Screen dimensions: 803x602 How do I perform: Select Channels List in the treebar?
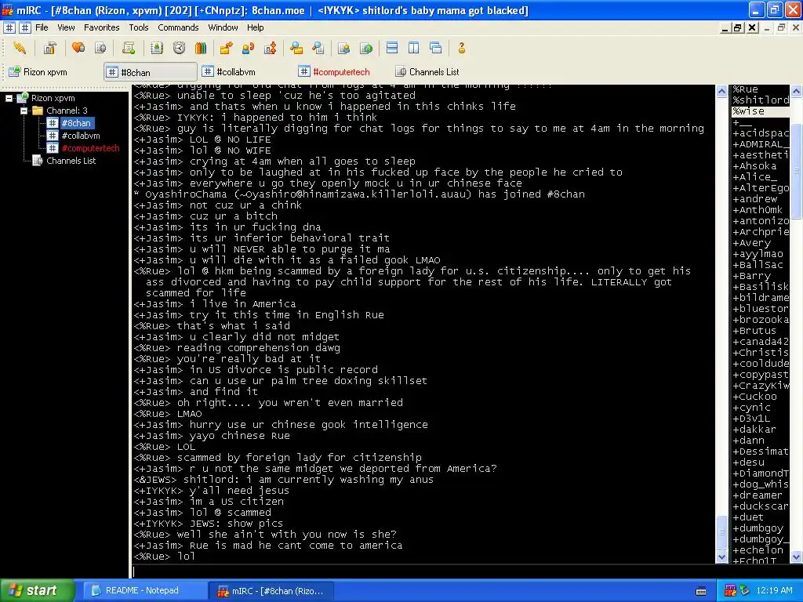tap(71, 161)
